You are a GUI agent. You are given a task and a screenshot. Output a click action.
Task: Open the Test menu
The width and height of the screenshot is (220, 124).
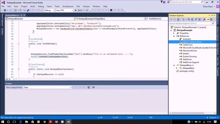click(78, 6)
